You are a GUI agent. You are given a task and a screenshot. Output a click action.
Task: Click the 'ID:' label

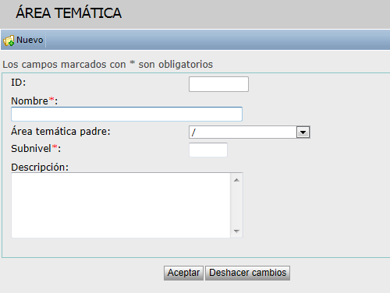19,83
